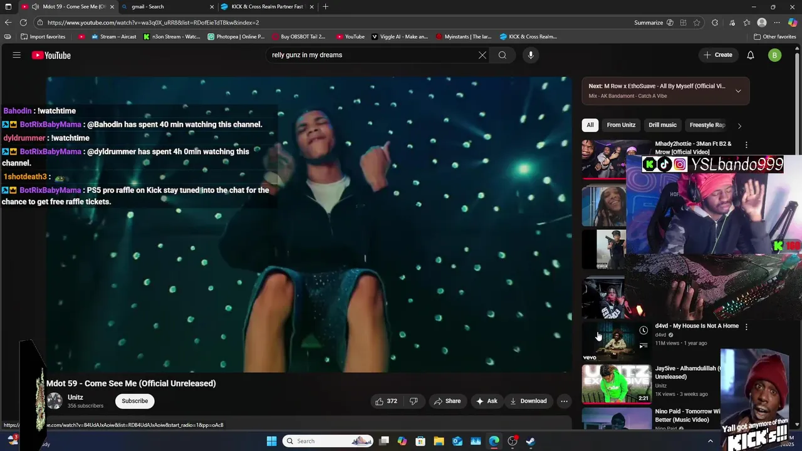Open Import favorites bookmark
The height and width of the screenshot is (451, 802).
[43, 36]
